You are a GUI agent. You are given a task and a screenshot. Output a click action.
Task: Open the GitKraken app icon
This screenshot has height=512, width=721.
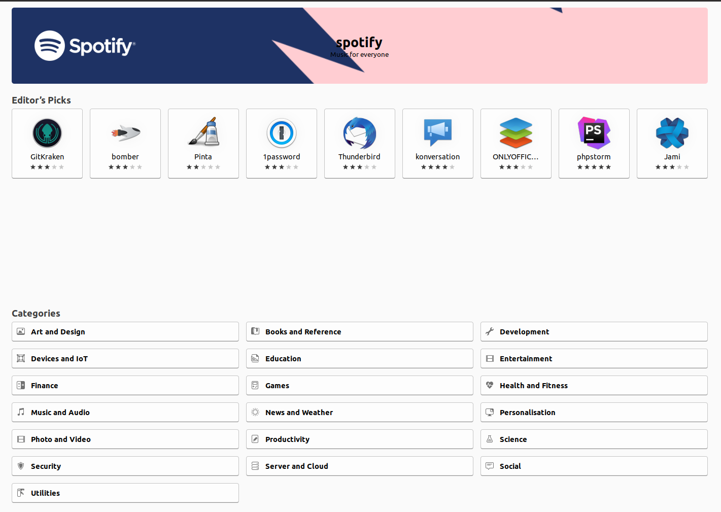[x=47, y=133]
